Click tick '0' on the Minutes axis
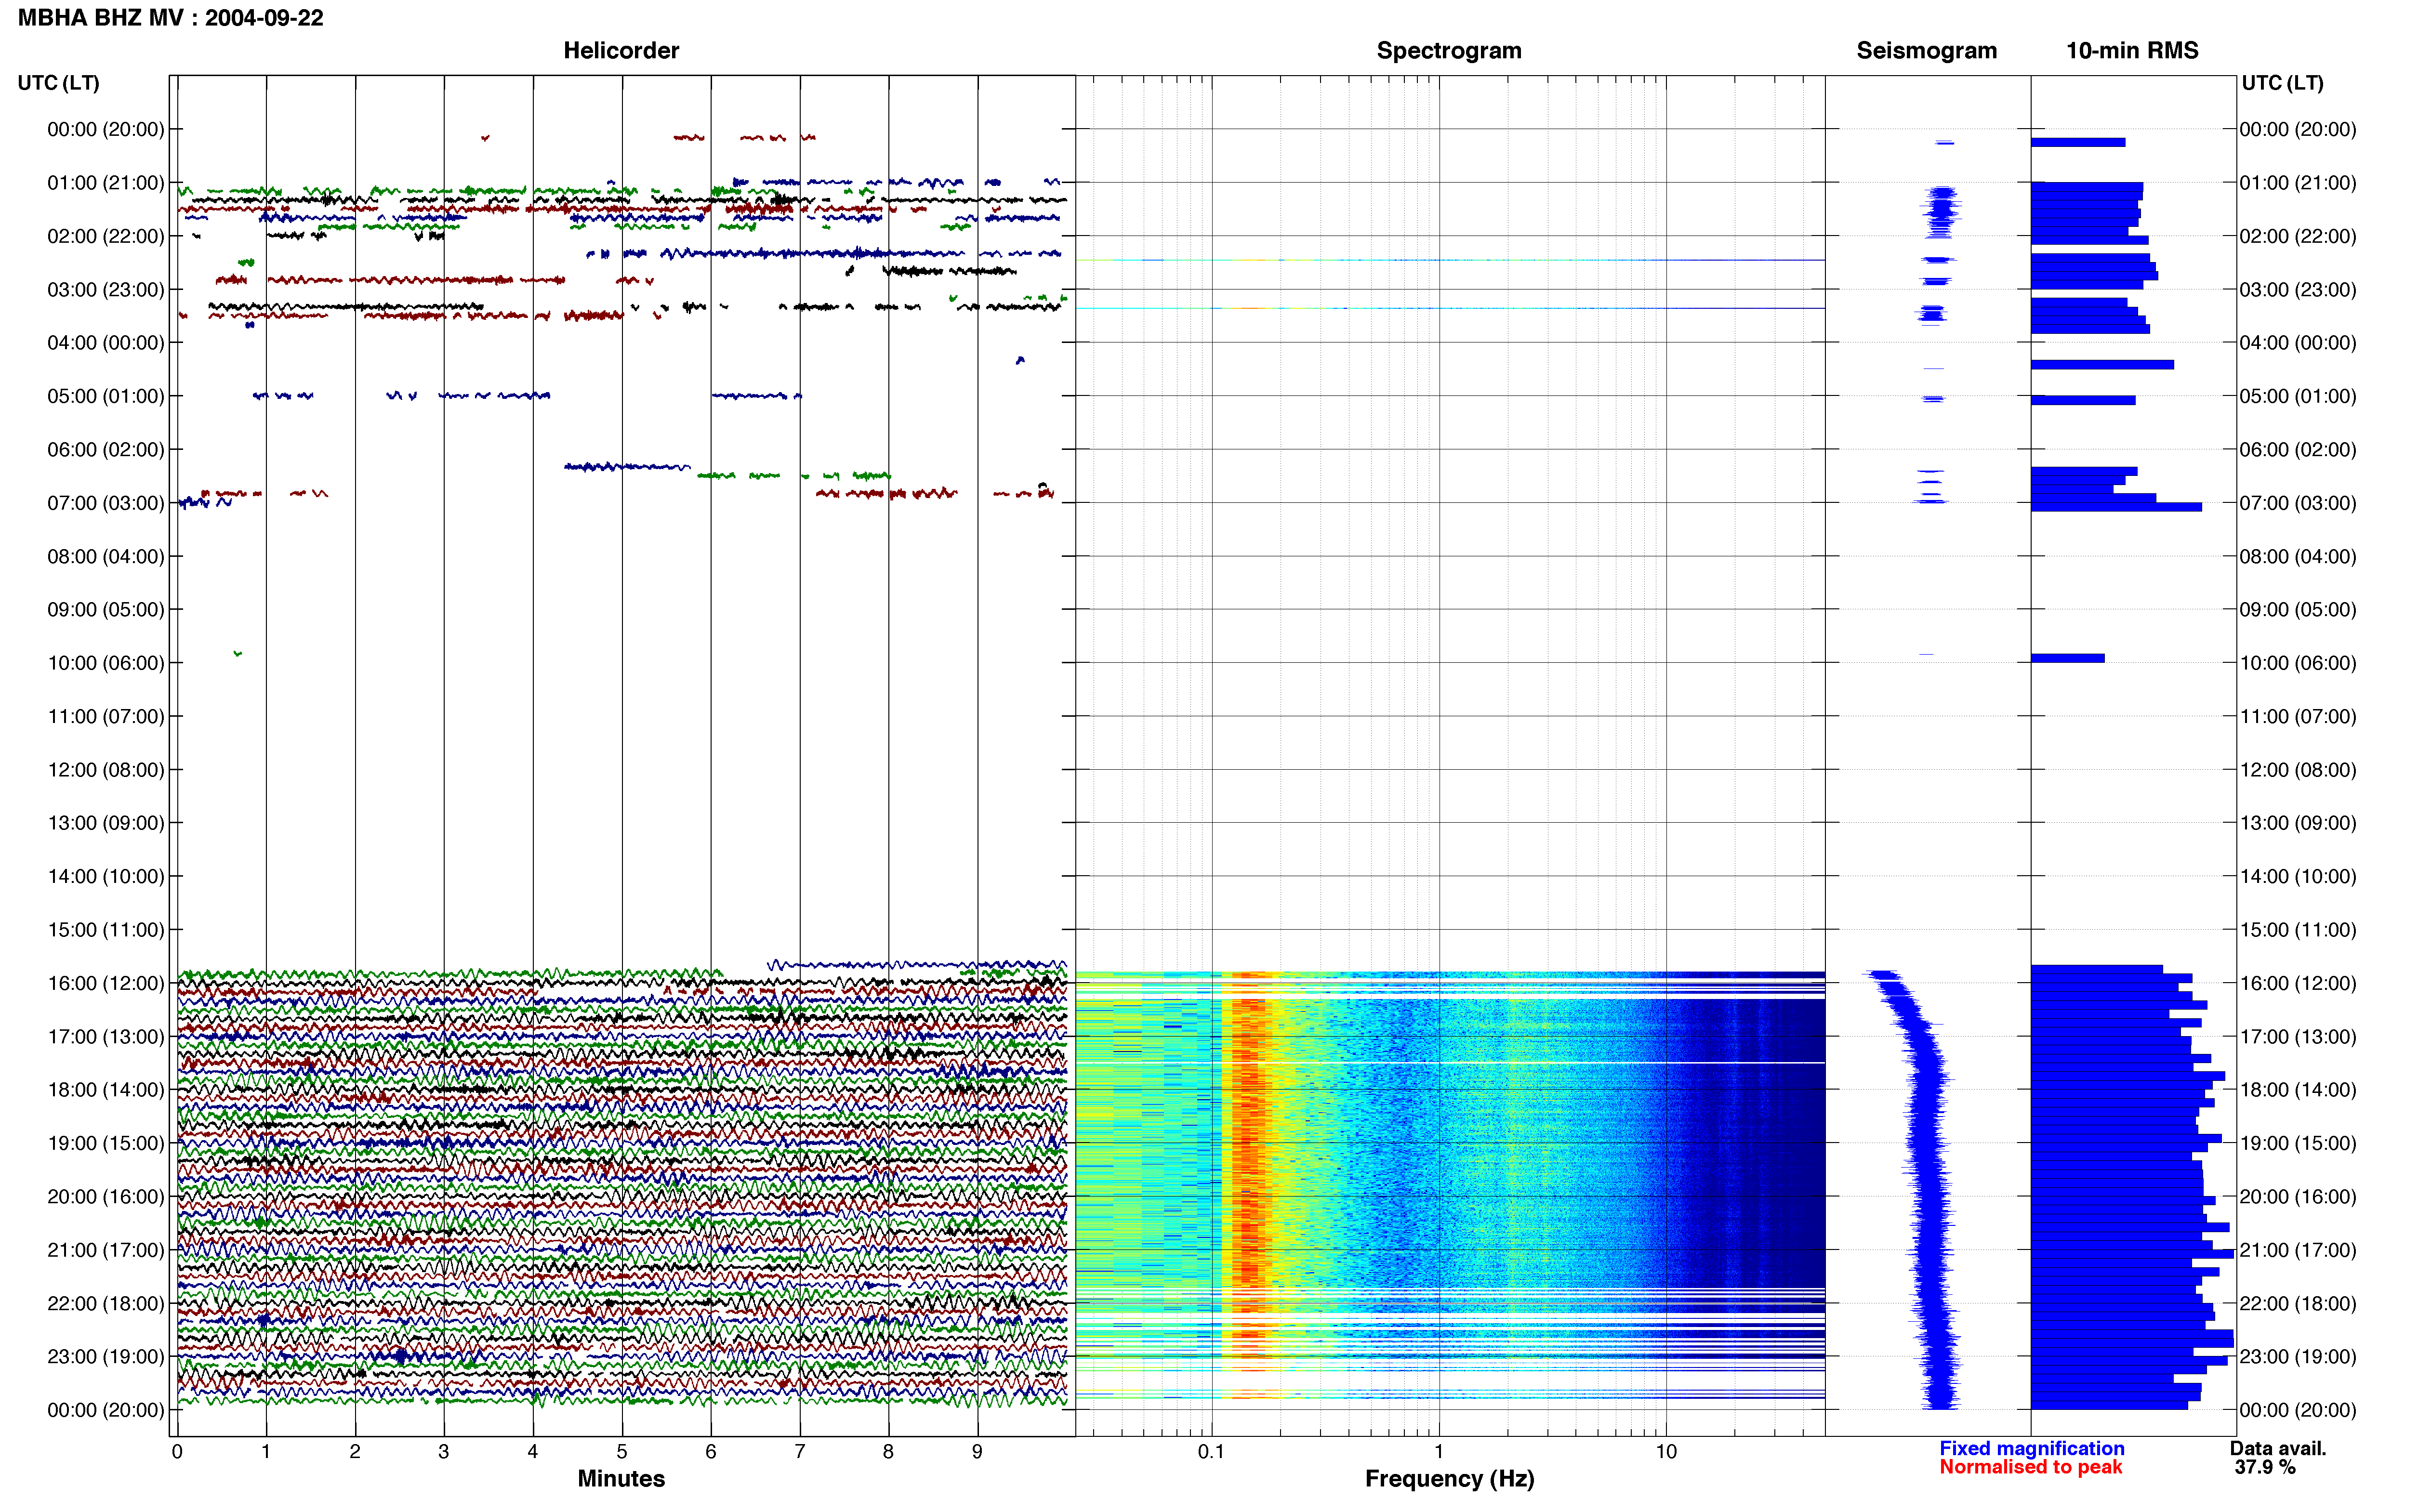Image resolution: width=2418 pixels, height=1512 pixels. pos(177,1452)
